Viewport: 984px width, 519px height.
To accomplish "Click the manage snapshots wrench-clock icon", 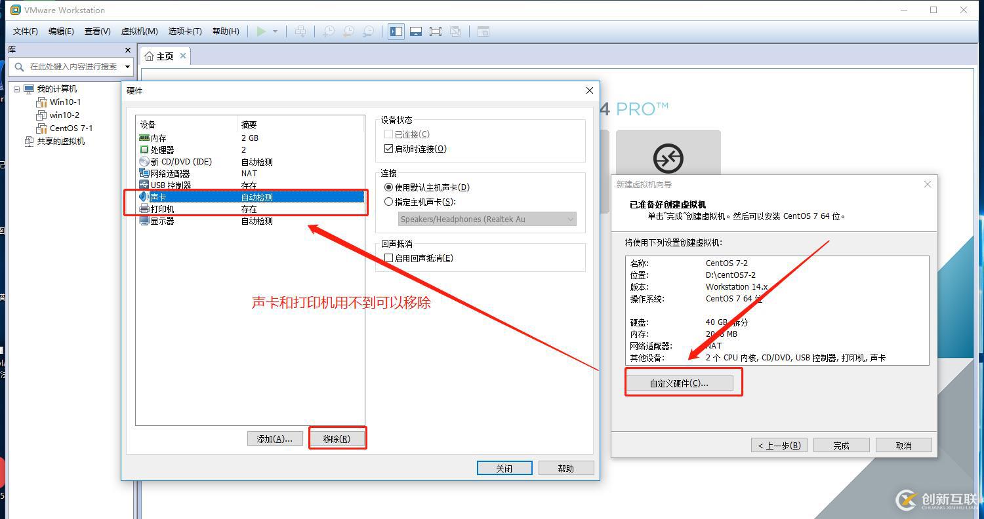I will [x=369, y=31].
